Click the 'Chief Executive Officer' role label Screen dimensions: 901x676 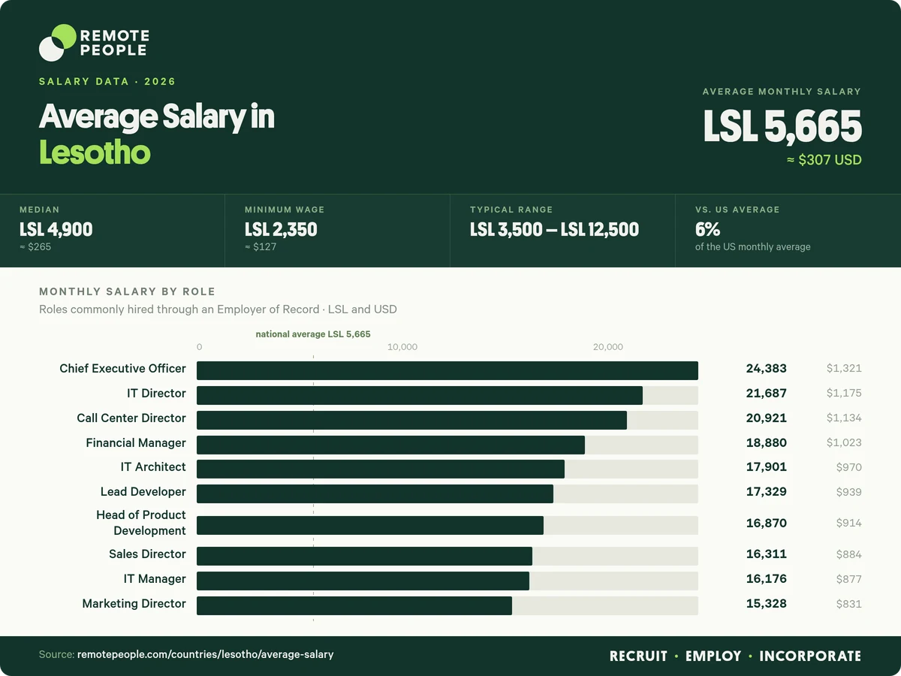(123, 369)
